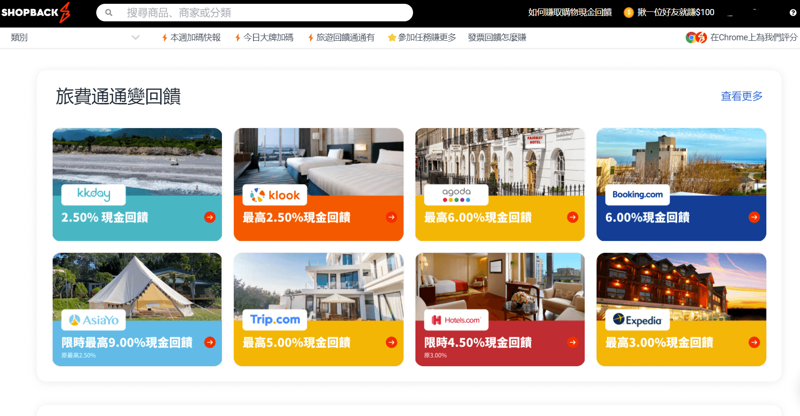
Task: Click lightning icon beside 旅遊回饋通通有
Action: [x=311, y=37]
